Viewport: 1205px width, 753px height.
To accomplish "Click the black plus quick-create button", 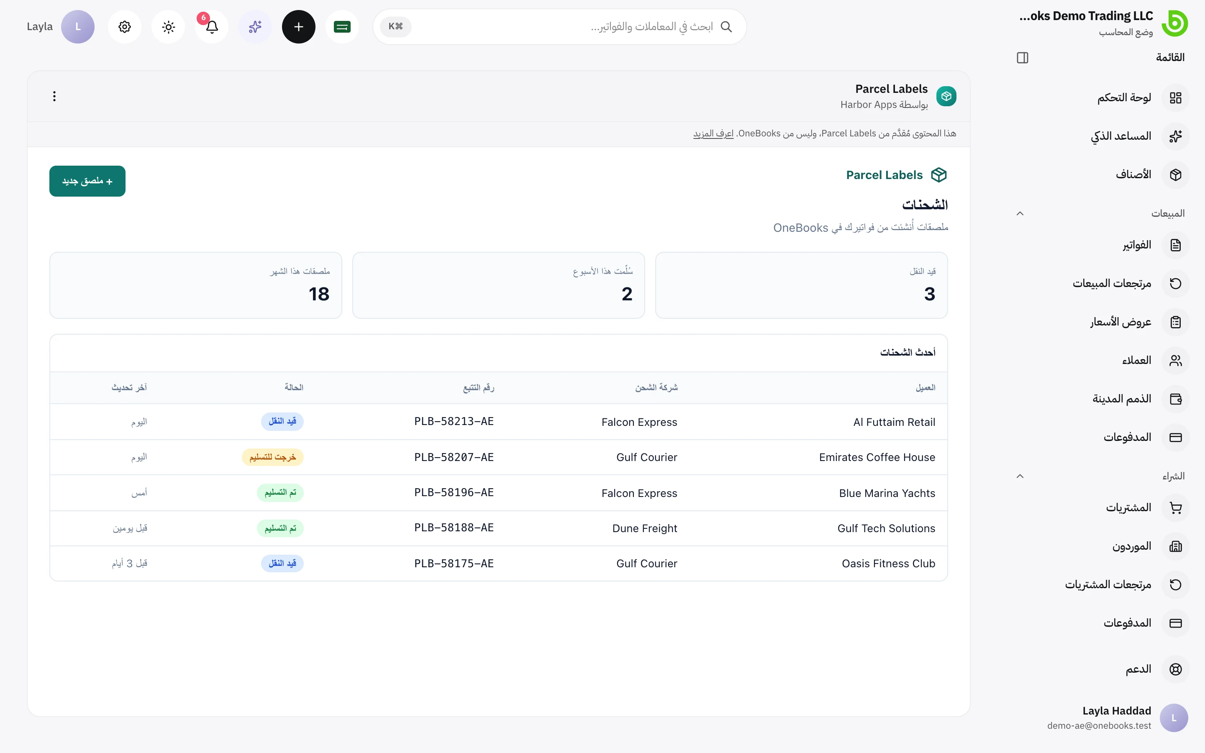I will click(x=299, y=27).
